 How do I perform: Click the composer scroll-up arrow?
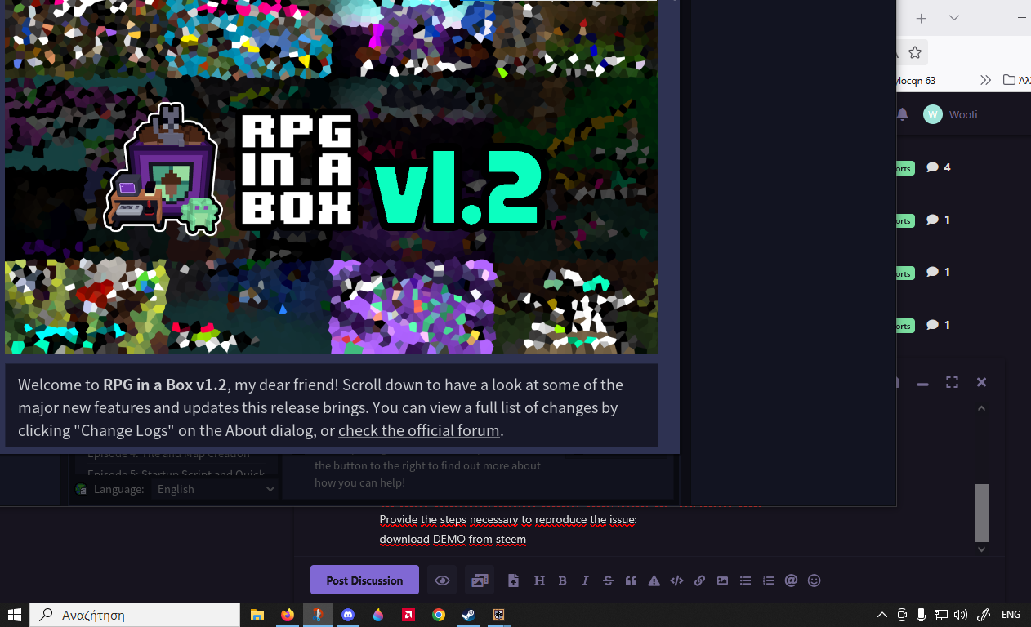(982, 408)
